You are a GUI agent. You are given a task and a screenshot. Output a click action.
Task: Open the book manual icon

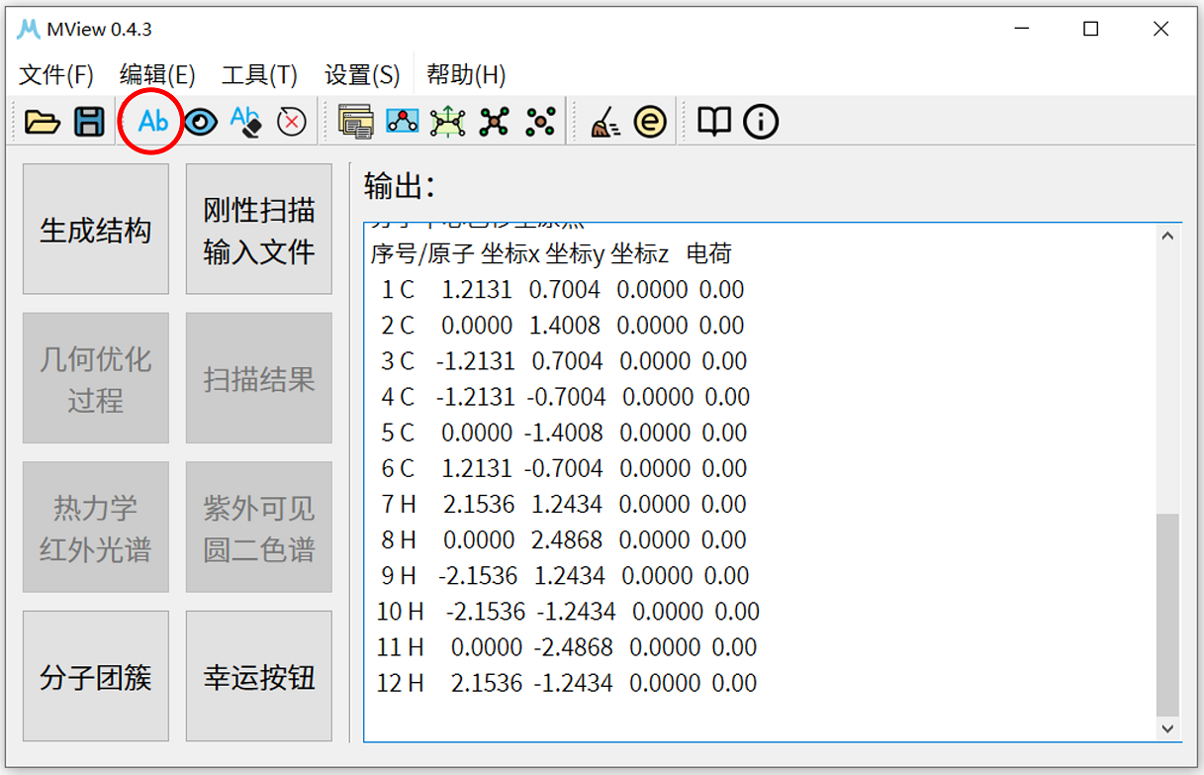[x=714, y=121]
